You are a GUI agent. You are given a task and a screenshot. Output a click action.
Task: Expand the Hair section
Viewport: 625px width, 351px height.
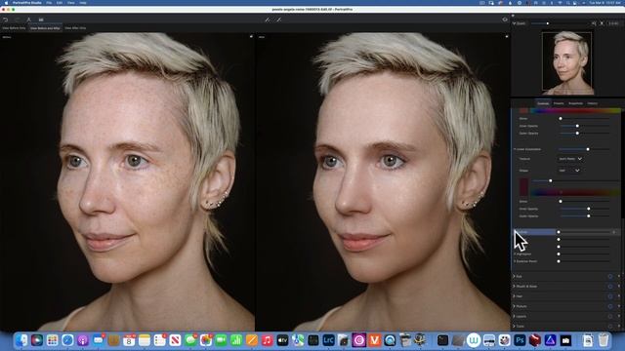click(x=515, y=296)
